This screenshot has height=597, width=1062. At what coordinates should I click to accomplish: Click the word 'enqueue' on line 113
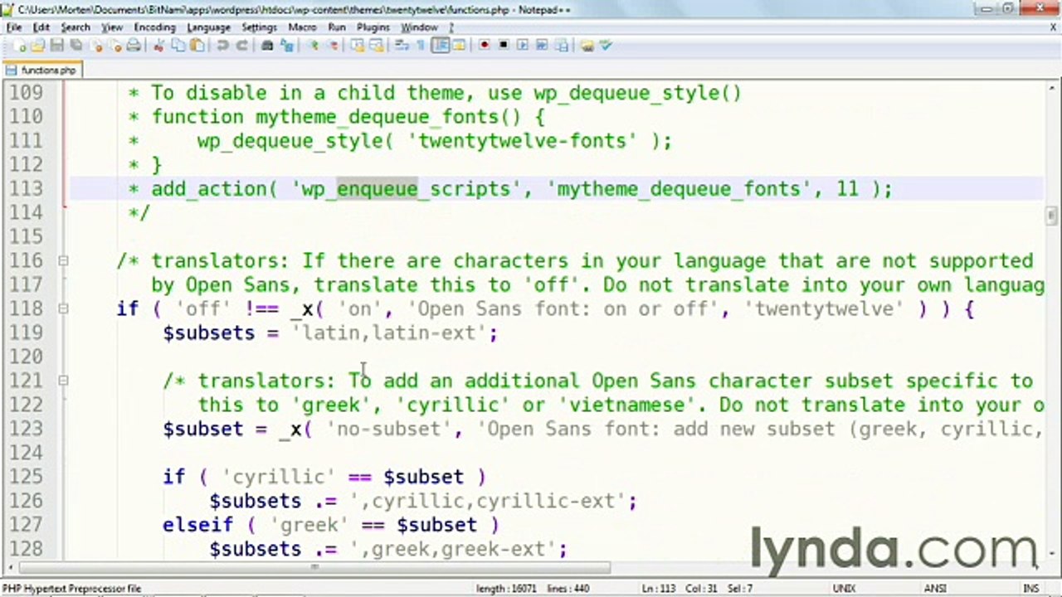click(377, 189)
